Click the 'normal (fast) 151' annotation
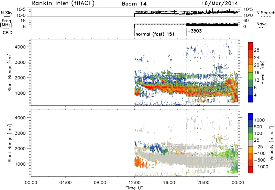 point(155,34)
